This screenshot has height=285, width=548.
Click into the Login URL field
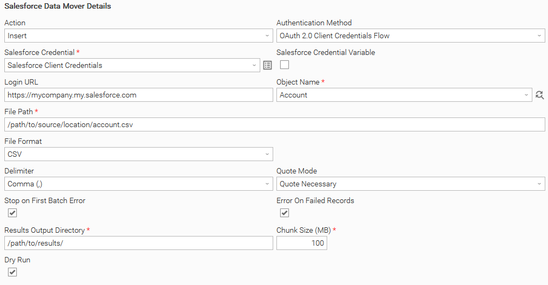pos(138,95)
